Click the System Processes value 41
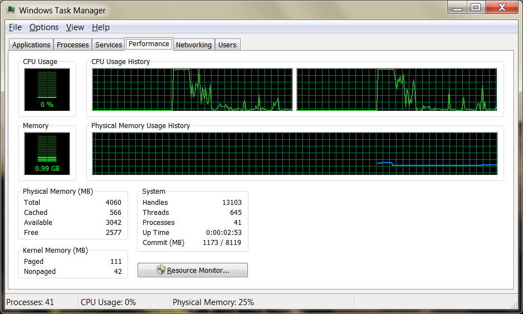 click(237, 222)
